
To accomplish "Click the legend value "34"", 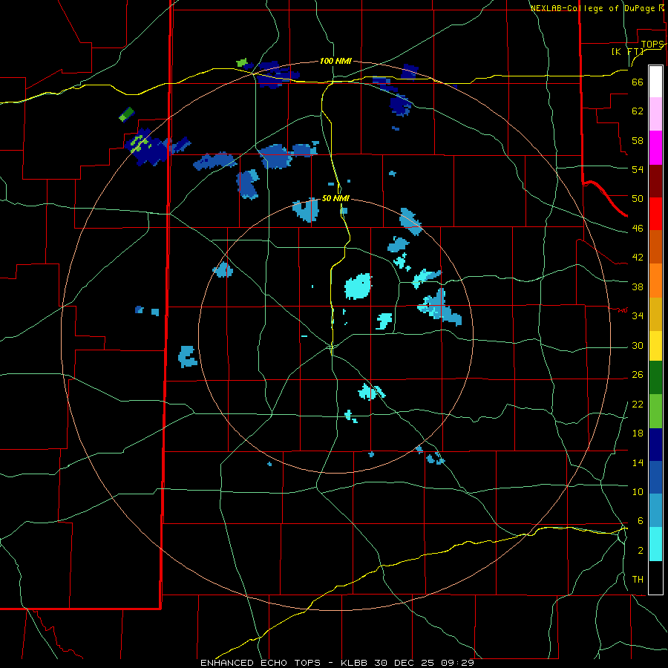I will pos(638,315).
